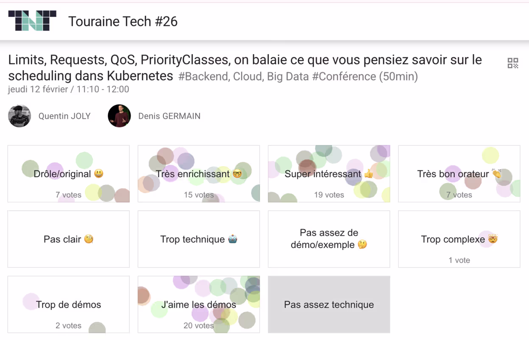Click the TNT conference logo

click(x=33, y=20)
